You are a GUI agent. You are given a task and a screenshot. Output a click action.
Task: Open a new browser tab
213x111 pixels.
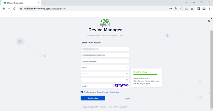point(45,3)
